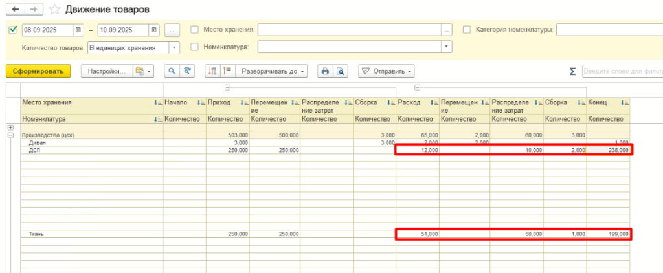The image size is (663, 273).
Task: Open the Разворачивать до dropdown
Action: (x=271, y=71)
